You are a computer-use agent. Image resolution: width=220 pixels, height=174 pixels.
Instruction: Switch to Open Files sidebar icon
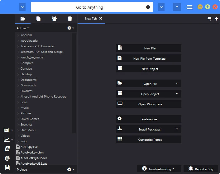[38, 19]
